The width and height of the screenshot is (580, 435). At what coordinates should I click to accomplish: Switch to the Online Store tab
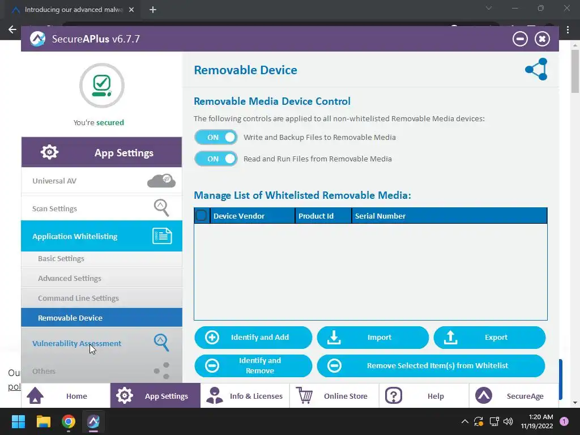(x=334, y=396)
